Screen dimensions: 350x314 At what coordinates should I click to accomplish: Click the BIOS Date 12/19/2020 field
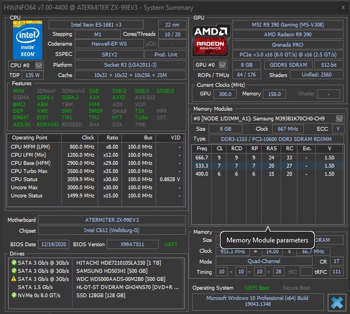[x=54, y=244]
